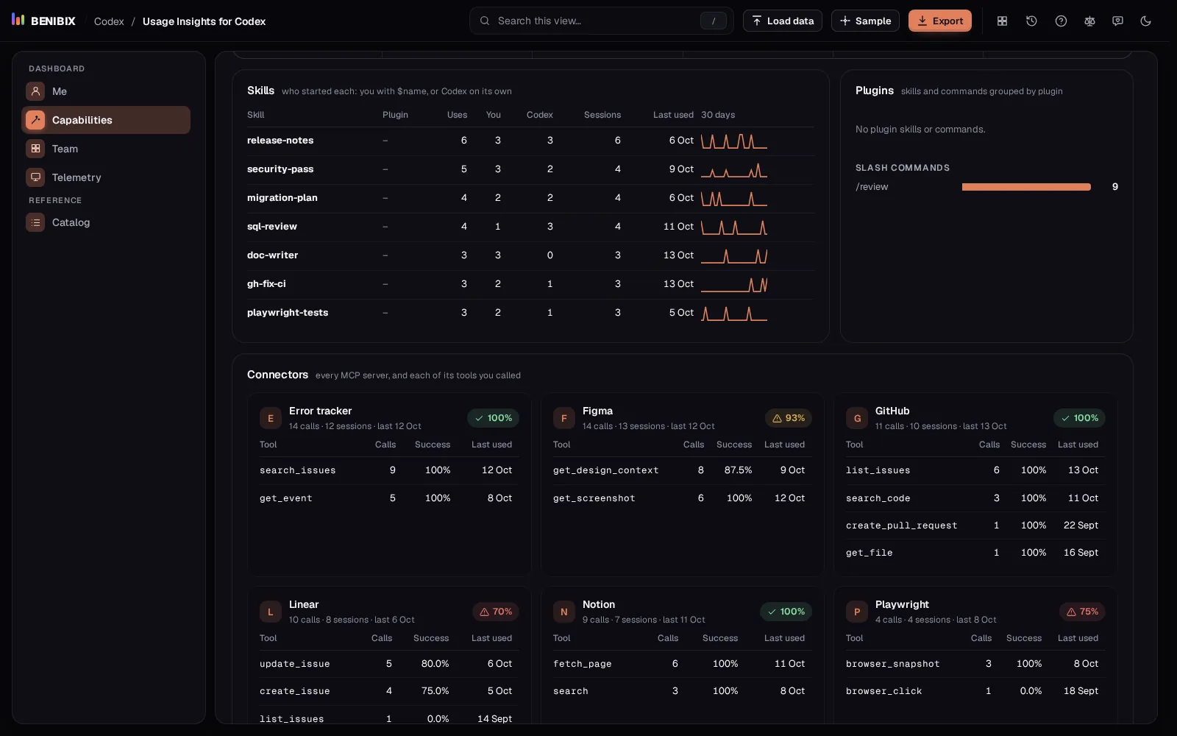Click the release-notes sparkline chart
This screenshot has height=736, width=1177.
734,141
